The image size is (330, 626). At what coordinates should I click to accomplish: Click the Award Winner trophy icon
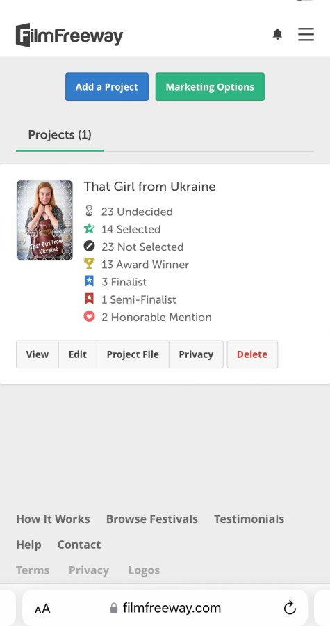click(x=90, y=264)
